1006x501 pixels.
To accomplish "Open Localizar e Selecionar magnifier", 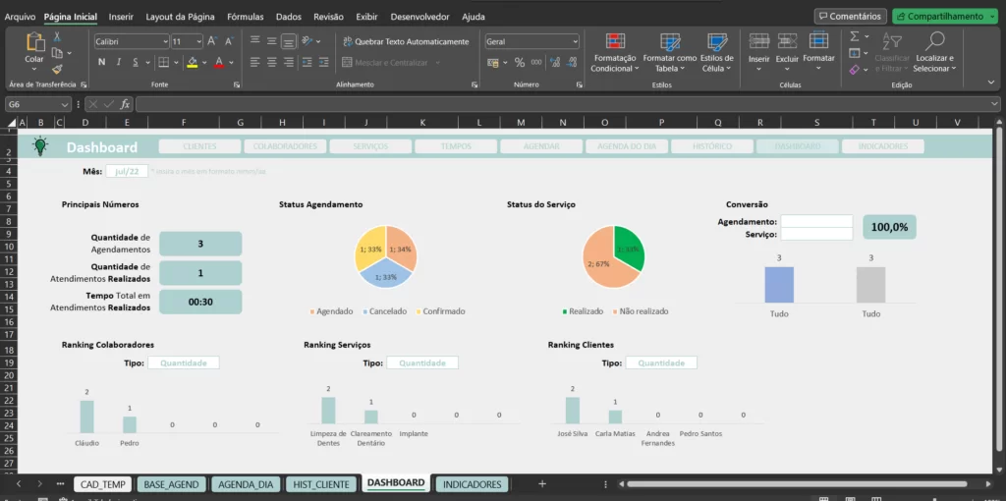I will (x=935, y=41).
